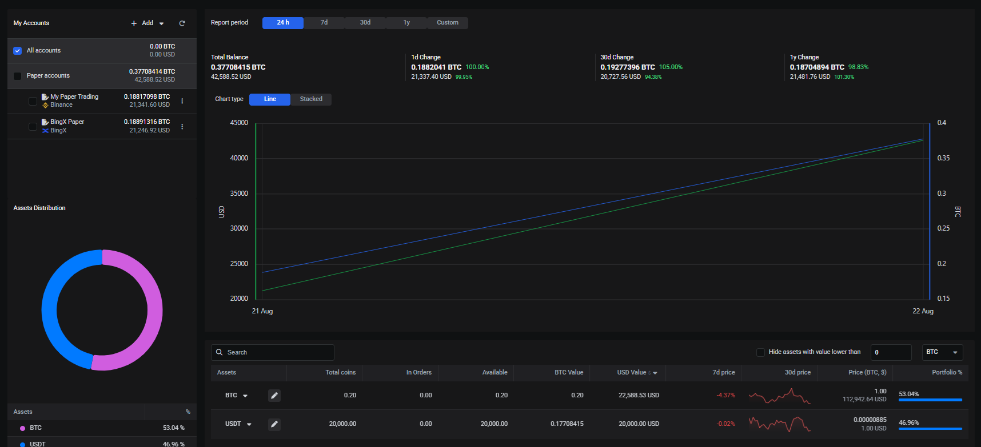
Task: Click the 22,588.53 USD value cell
Action: (x=639, y=396)
